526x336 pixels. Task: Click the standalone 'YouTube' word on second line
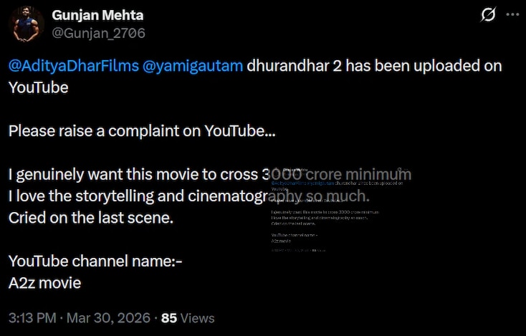tap(39, 87)
